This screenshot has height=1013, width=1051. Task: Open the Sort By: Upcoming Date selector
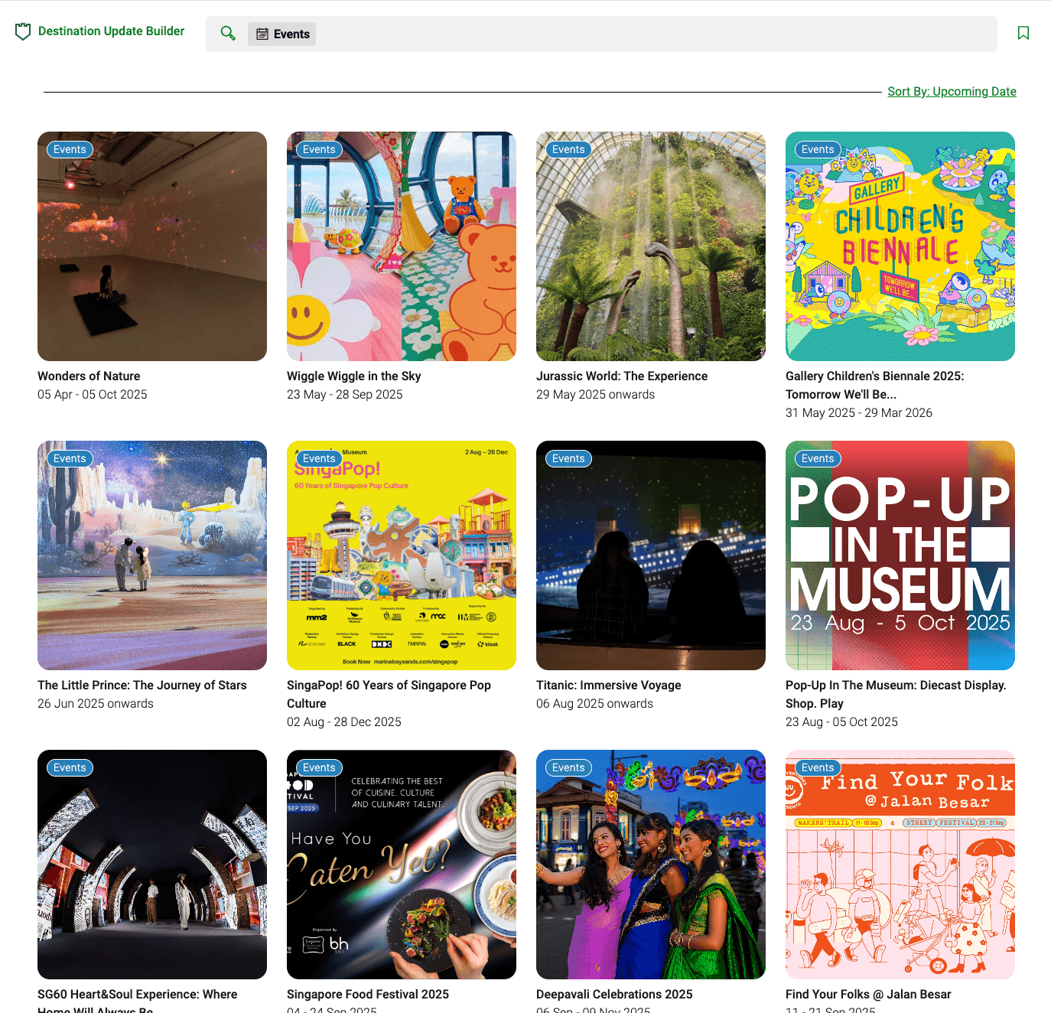coord(952,91)
